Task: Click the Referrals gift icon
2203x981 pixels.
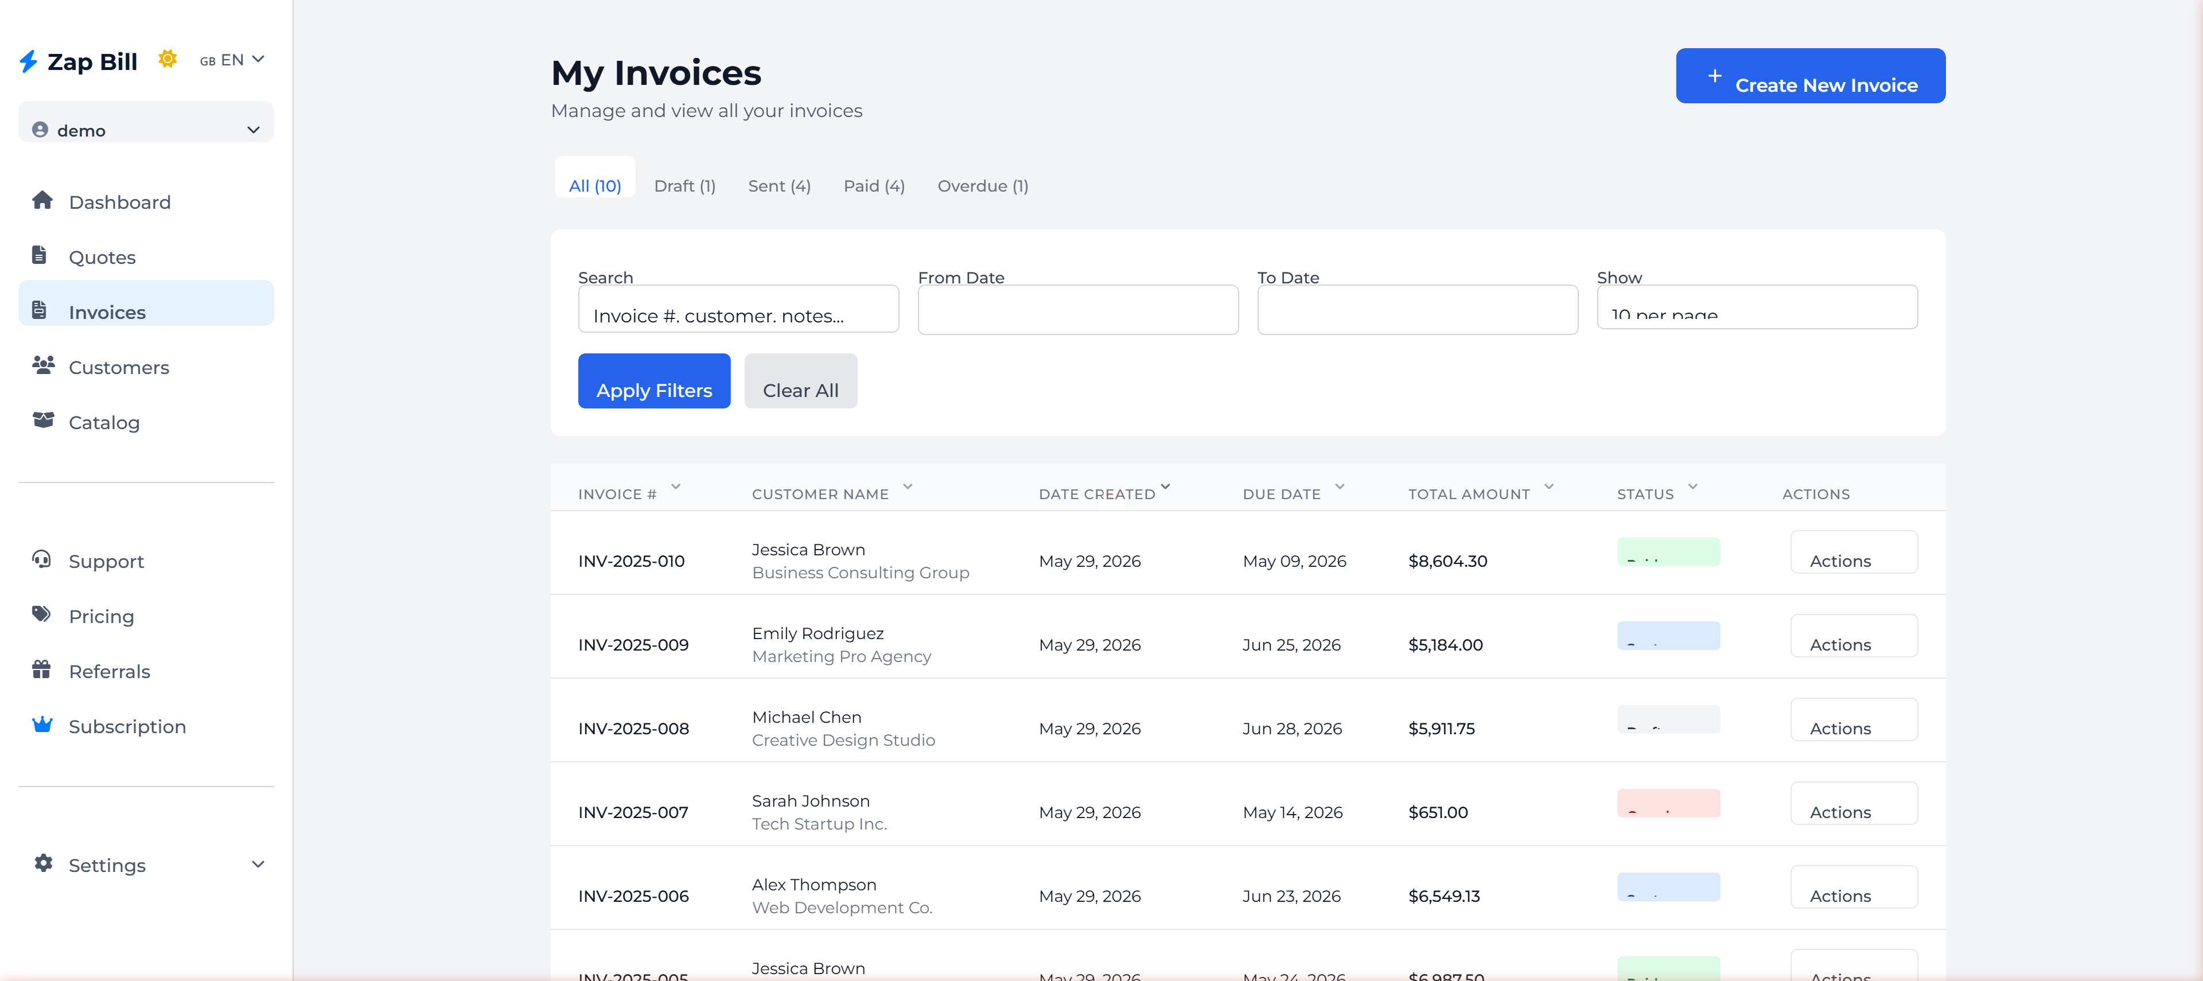Action: pyautogui.click(x=42, y=669)
